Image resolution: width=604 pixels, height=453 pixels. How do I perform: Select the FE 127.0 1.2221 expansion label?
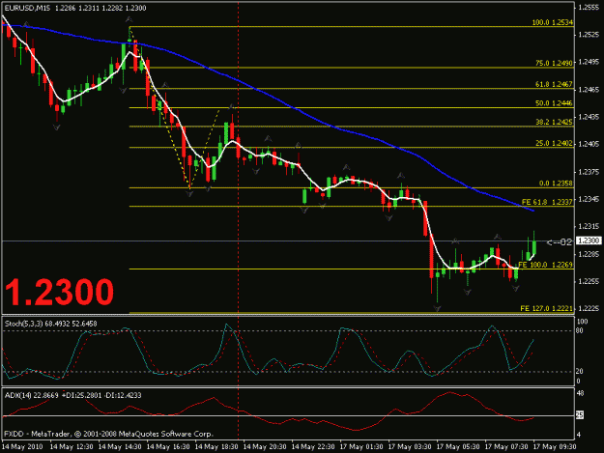coord(547,308)
